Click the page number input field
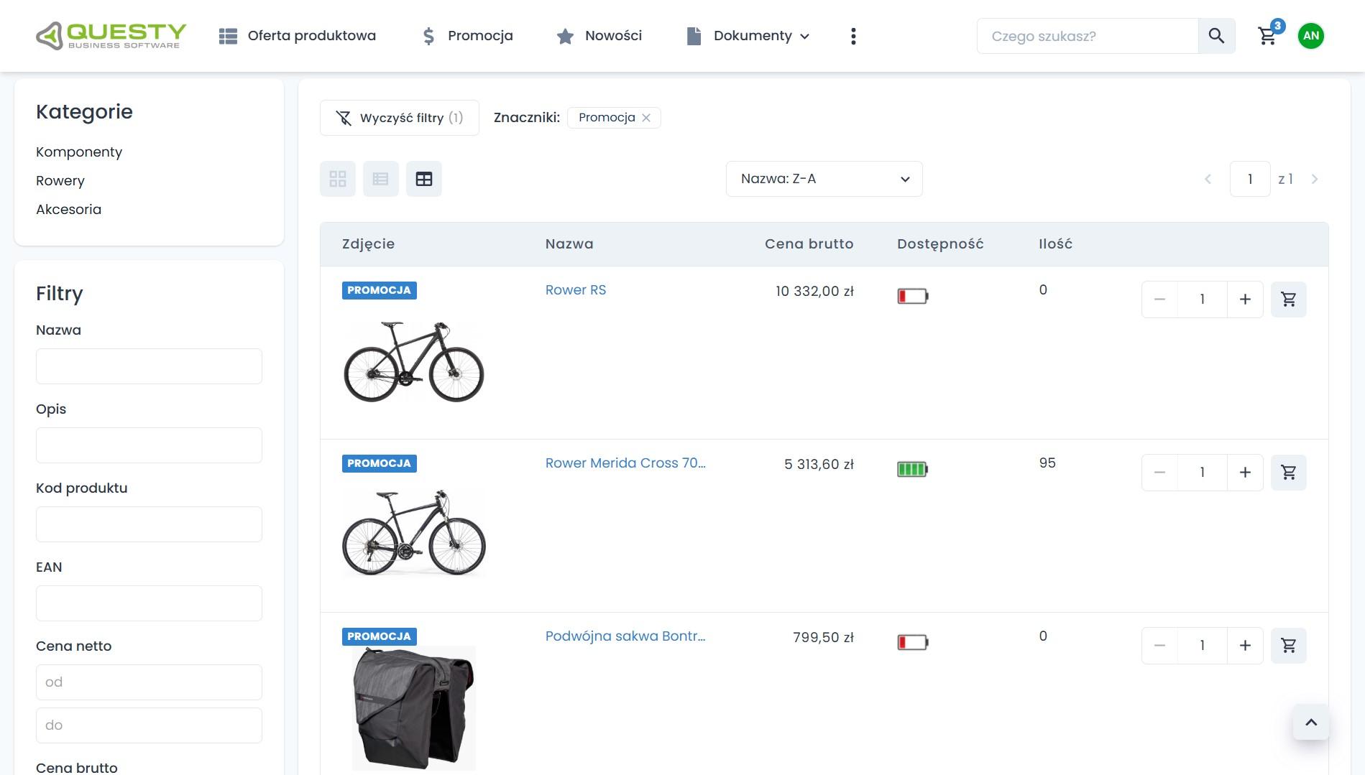 [x=1250, y=179]
